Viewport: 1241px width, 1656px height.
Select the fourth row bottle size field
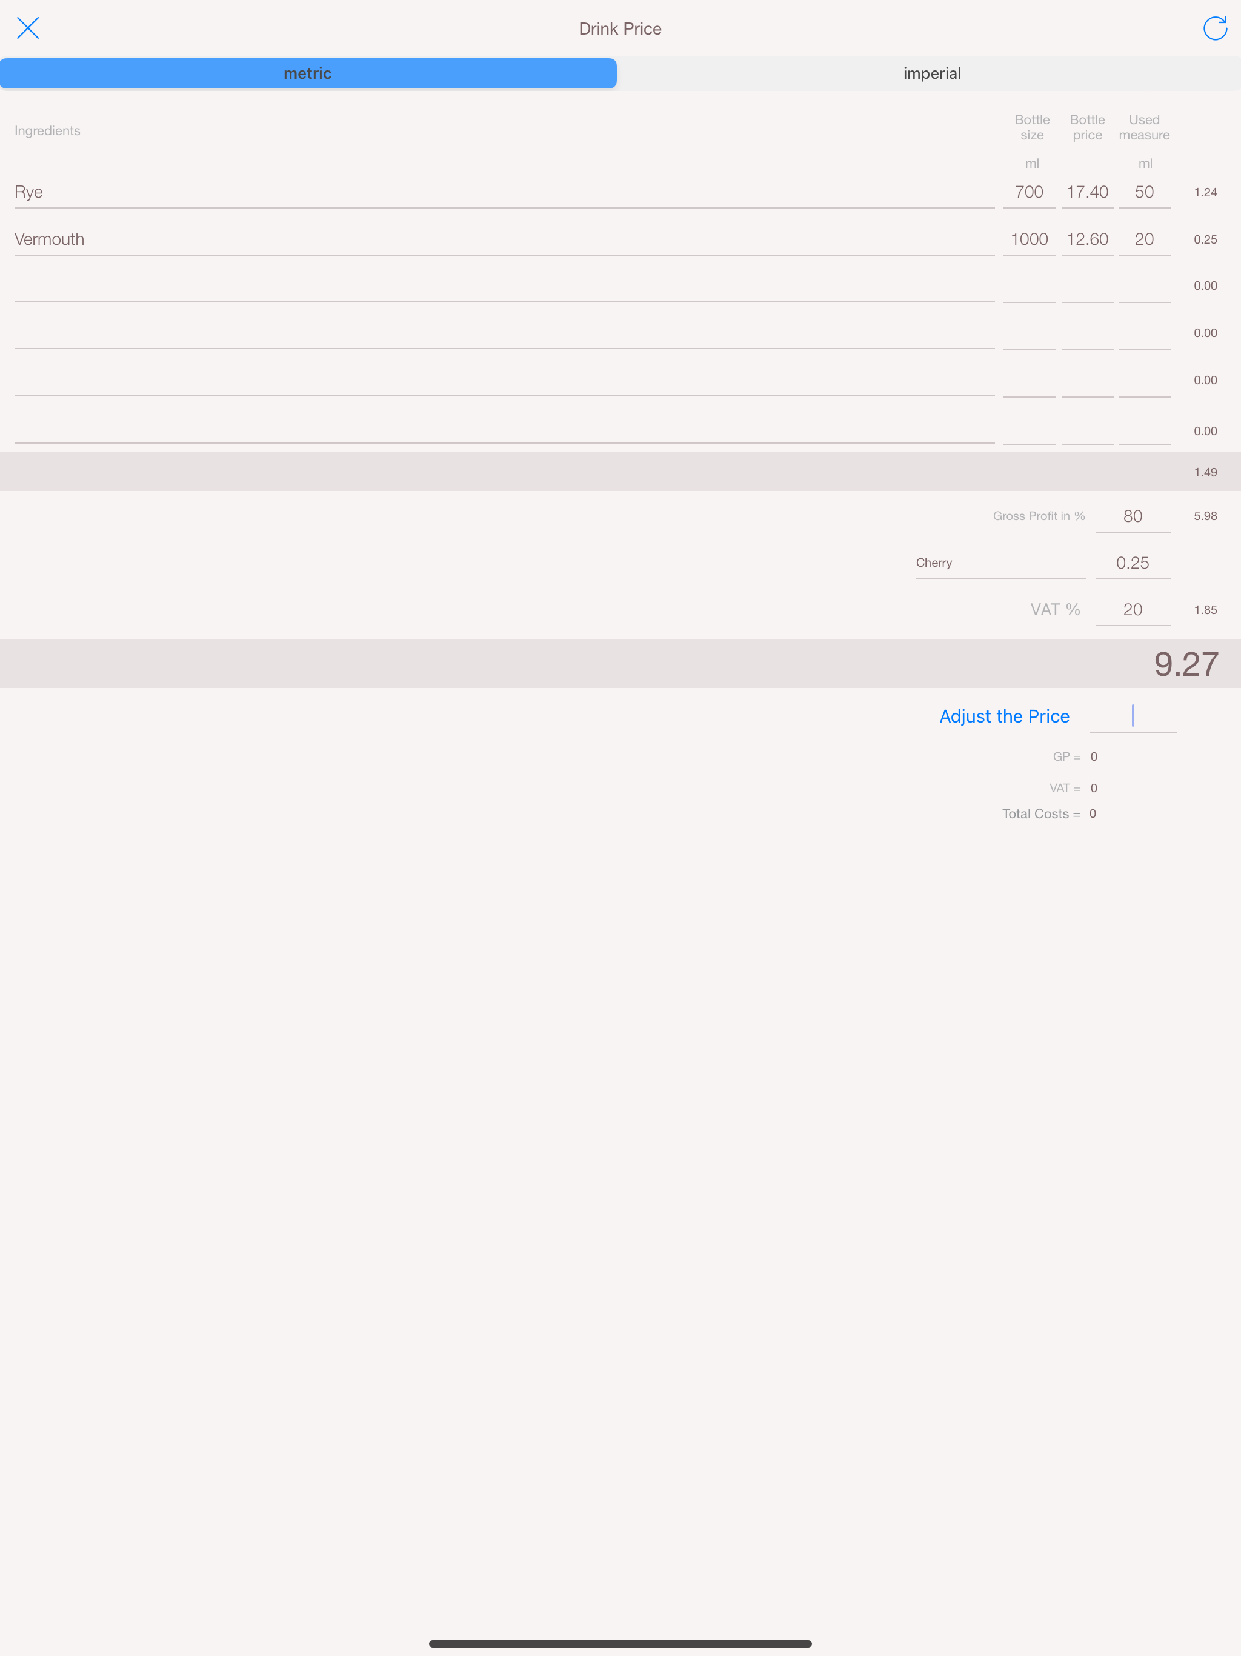click(x=1029, y=334)
